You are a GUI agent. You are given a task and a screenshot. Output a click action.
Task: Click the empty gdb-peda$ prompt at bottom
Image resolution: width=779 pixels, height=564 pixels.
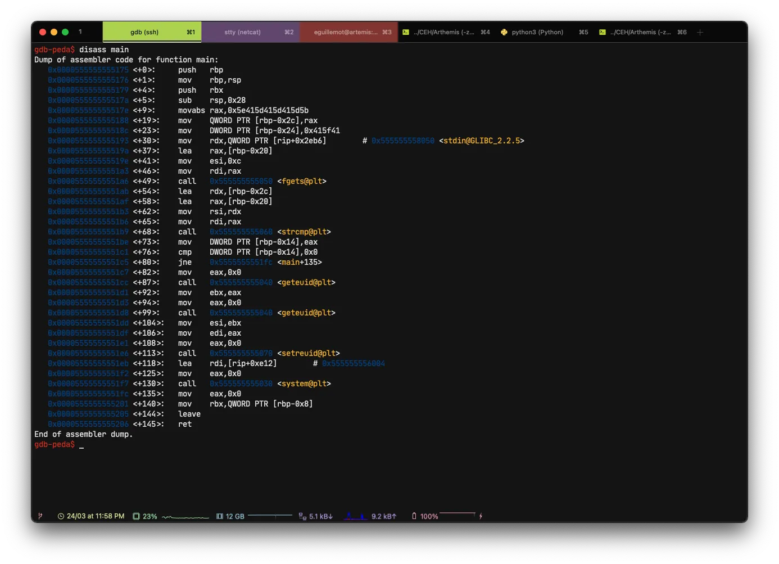click(x=81, y=445)
